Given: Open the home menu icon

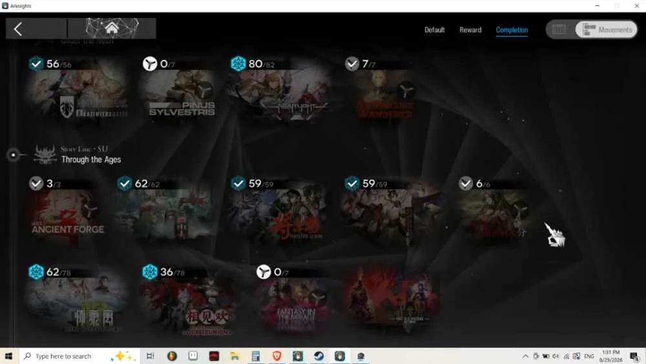Looking at the screenshot, I should coord(112,28).
